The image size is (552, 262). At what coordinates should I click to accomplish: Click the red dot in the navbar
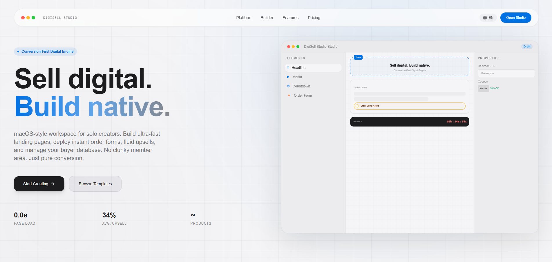click(23, 18)
